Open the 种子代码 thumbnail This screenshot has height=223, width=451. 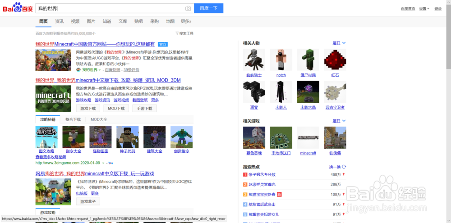tap(128, 137)
